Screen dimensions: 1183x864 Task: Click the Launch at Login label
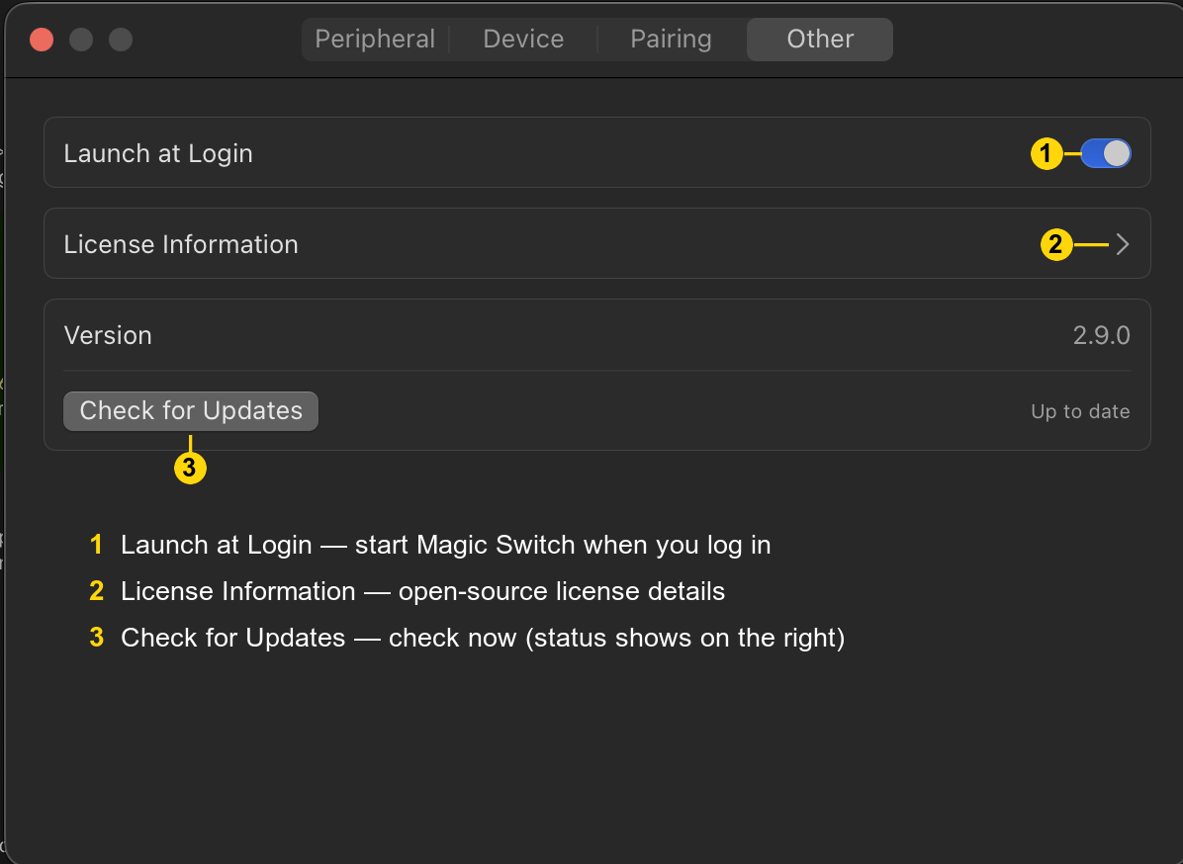point(158,154)
